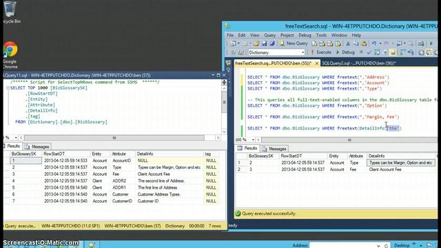Click the Redo arrow toolbar icon
Screen dimensions: 441x248
pos(387,43)
